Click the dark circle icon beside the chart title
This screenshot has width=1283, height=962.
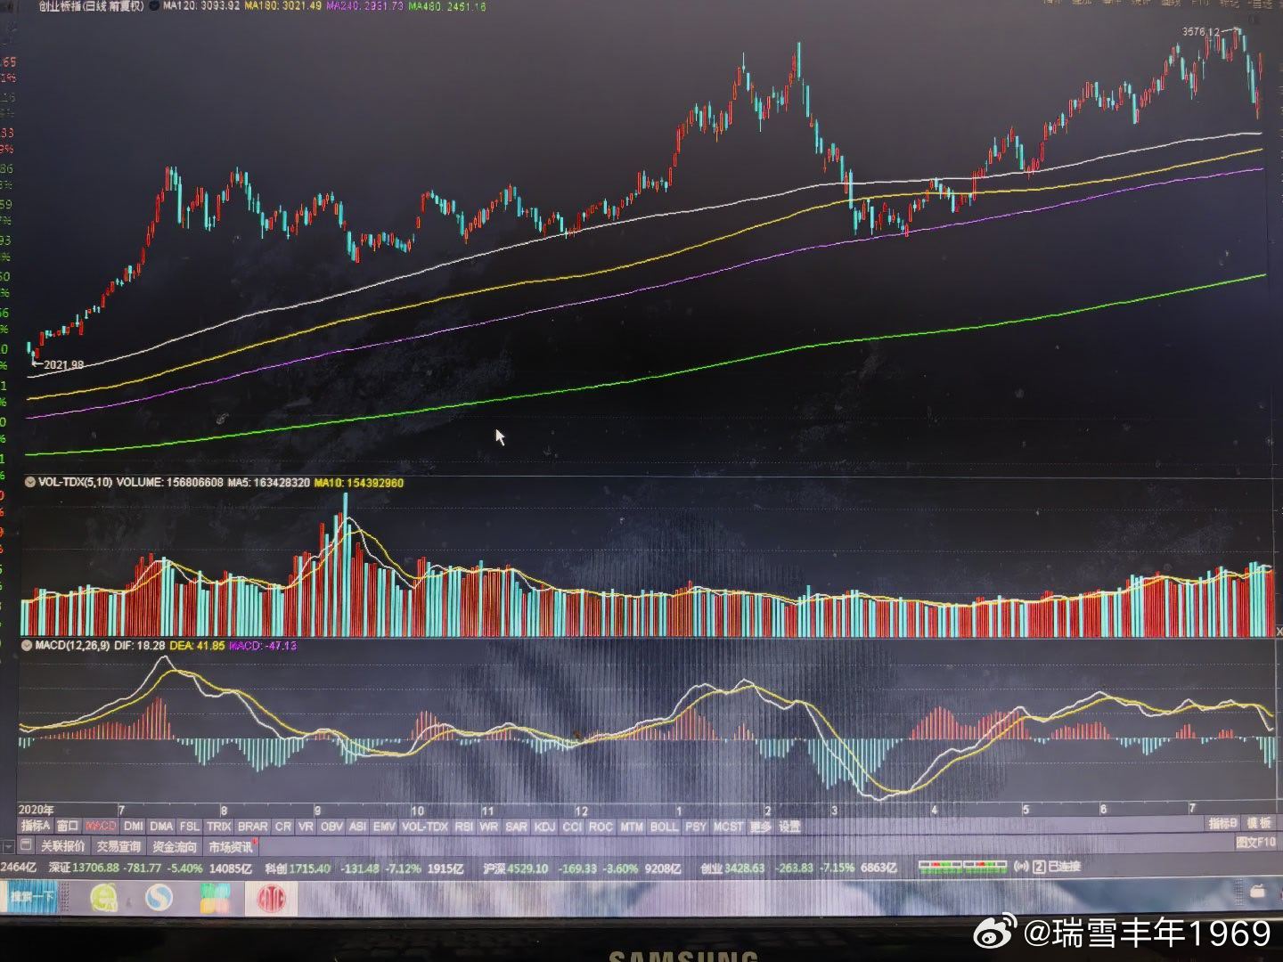click(155, 6)
